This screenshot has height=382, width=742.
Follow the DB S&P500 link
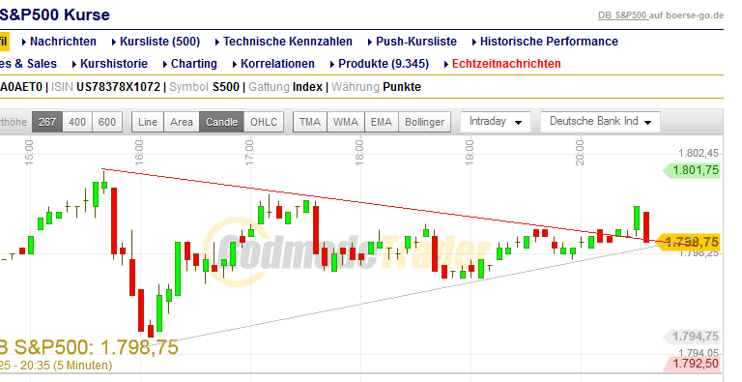pyautogui.click(x=623, y=15)
